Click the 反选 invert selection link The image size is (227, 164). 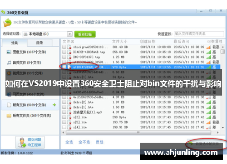click(100, 142)
